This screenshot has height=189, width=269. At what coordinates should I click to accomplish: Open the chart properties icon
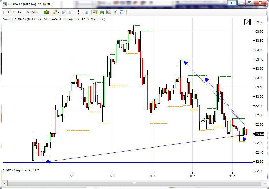122,12
